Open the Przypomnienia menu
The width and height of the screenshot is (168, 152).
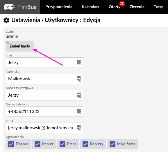59,7
